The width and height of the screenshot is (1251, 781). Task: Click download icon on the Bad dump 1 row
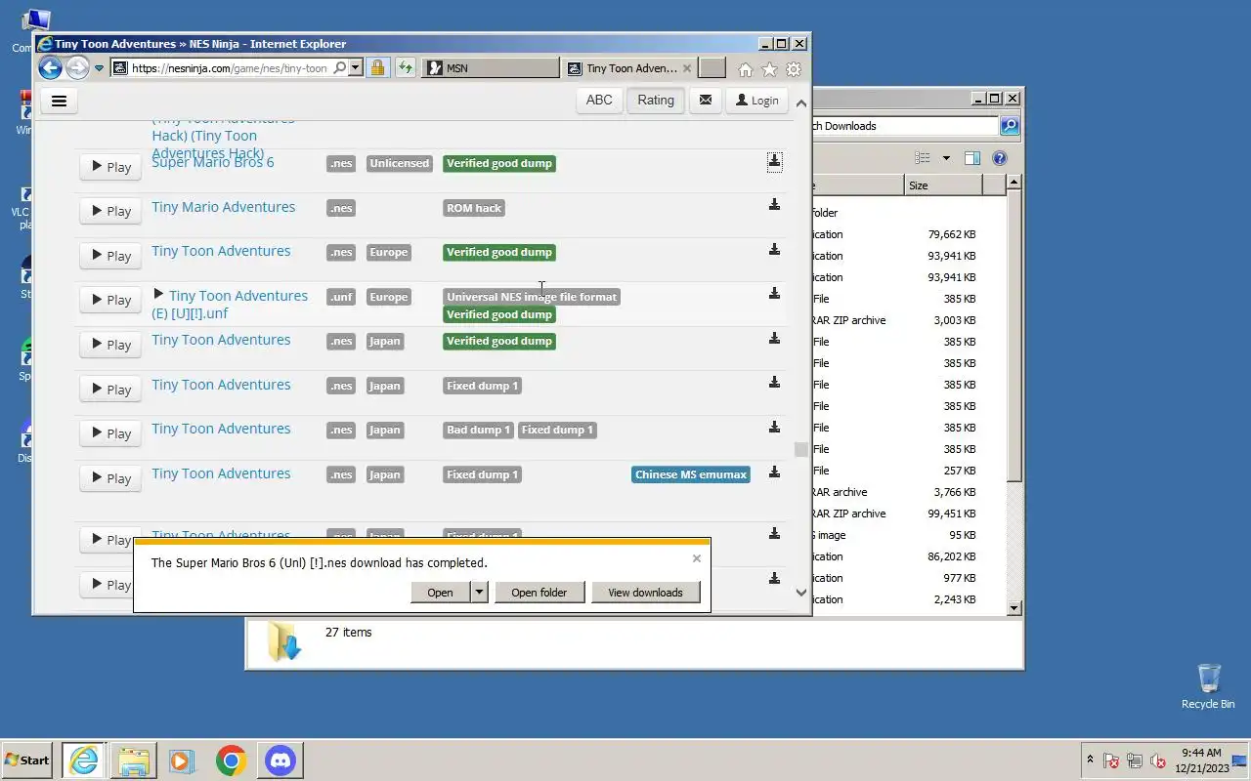pos(774,428)
